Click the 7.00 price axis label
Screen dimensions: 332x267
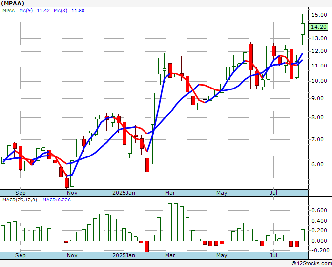click(318, 139)
